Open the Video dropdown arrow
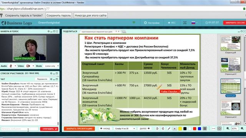Image resolution: width=246 pixels, height=138 pixels. [33, 66]
